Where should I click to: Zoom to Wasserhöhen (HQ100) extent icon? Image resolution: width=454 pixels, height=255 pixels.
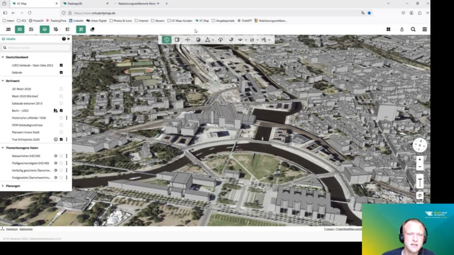point(55,156)
